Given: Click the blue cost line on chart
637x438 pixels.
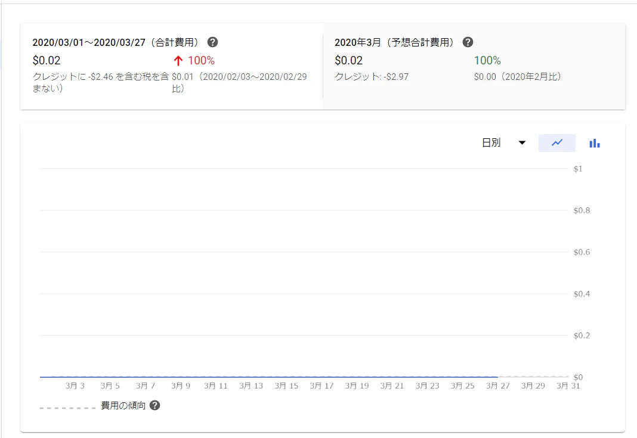Looking at the screenshot, I should point(268,377).
